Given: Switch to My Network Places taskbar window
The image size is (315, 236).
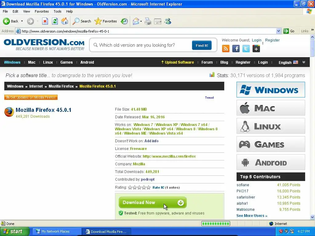Looking at the screenshot, I should [x=57, y=231].
